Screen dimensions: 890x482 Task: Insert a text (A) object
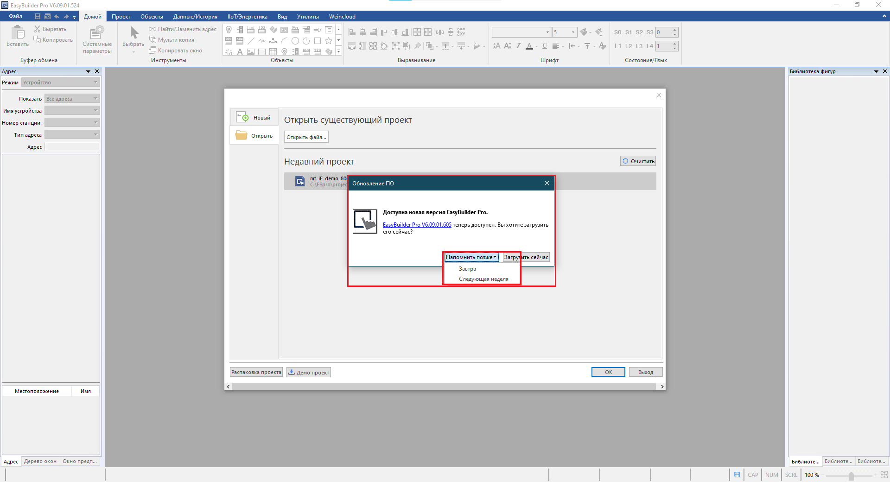[x=240, y=51]
